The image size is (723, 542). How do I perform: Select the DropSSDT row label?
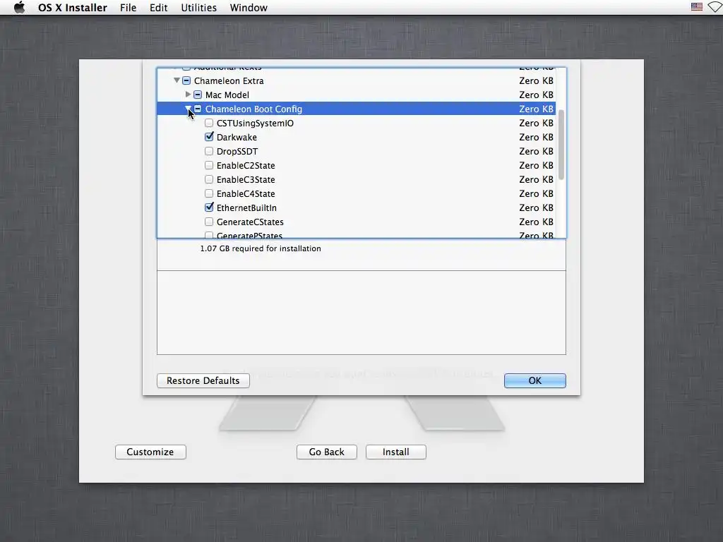[x=237, y=151]
